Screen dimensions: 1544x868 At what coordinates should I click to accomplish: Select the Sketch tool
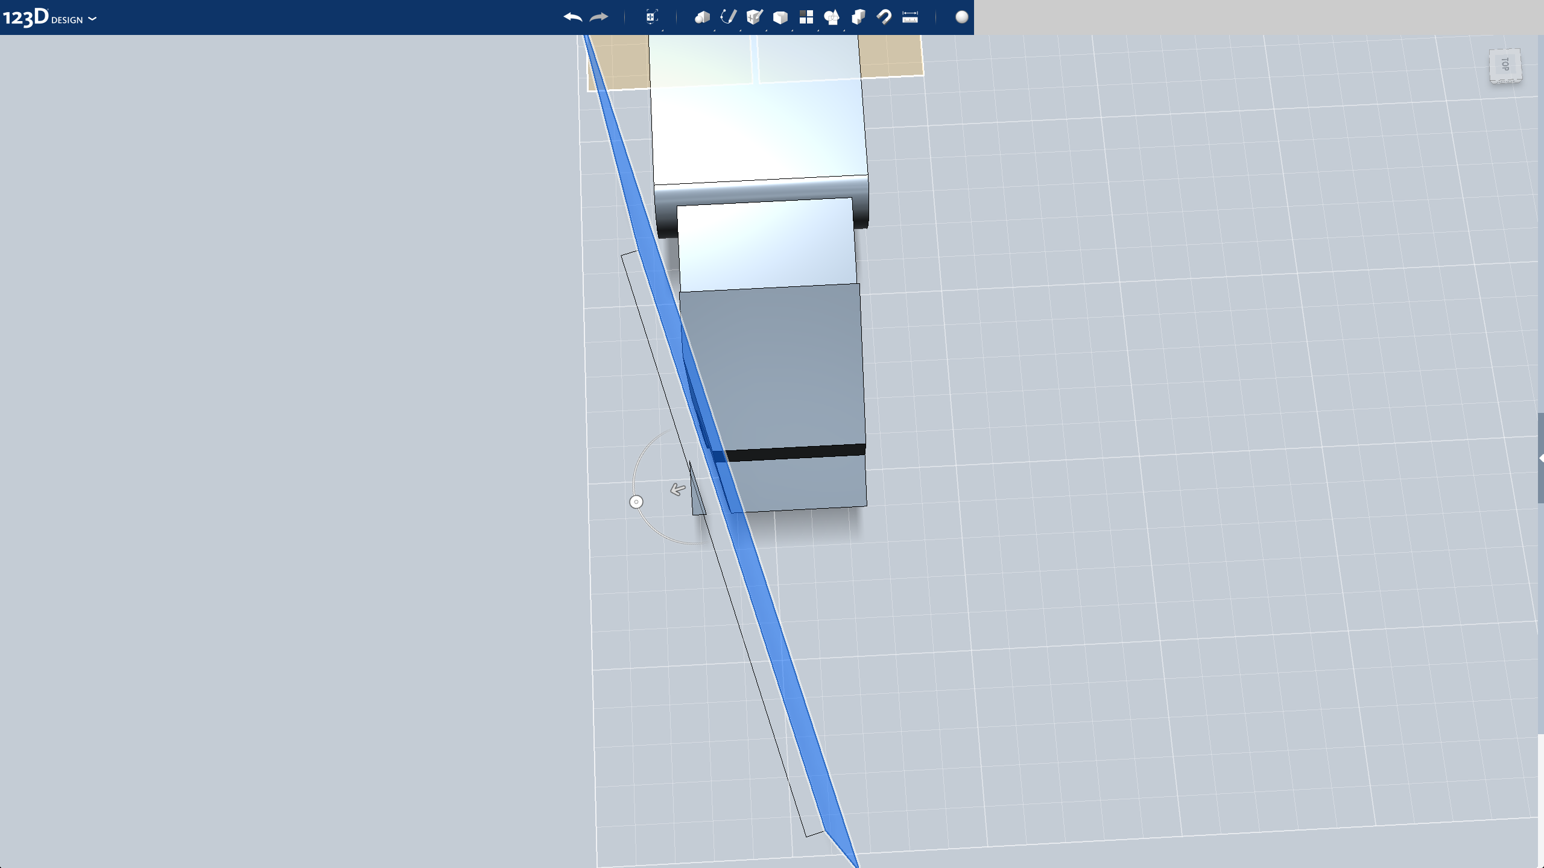pos(729,17)
